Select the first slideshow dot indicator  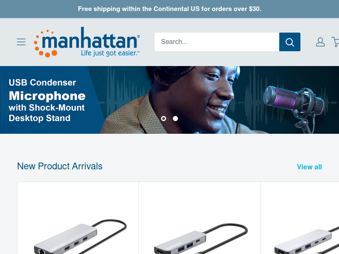[x=164, y=119]
